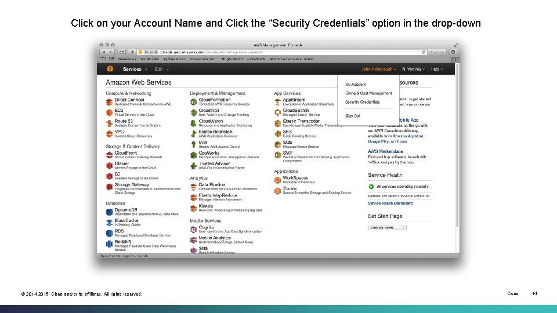The width and height of the screenshot is (557, 313).
Task: Open the SES service icon
Action: point(278,134)
